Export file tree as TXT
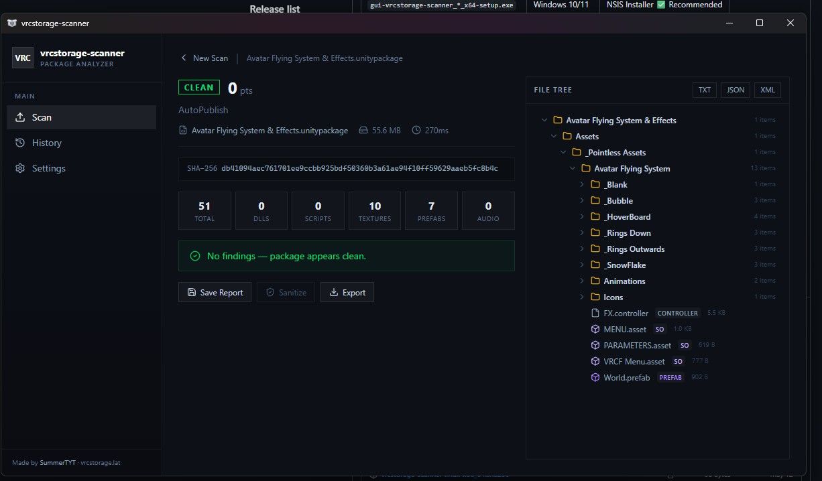Image resolution: width=822 pixels, height=481 pixels. (x=705, y=90)
